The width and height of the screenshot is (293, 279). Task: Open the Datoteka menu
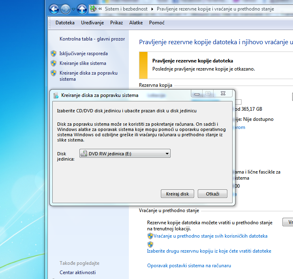[x=65, y=23]
